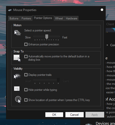The height and width of the screenshot is (125, 115).
Task: Click the hide pointer while typing icon
Action: point(17,89)
